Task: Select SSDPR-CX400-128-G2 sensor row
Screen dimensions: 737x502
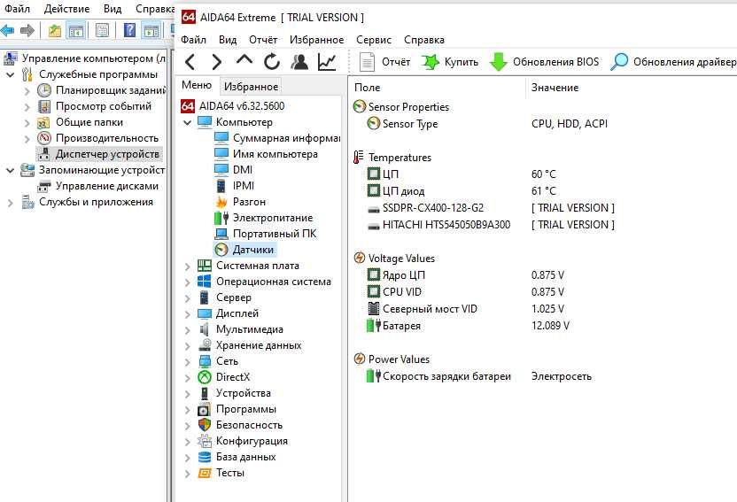Action: (432, 208)
